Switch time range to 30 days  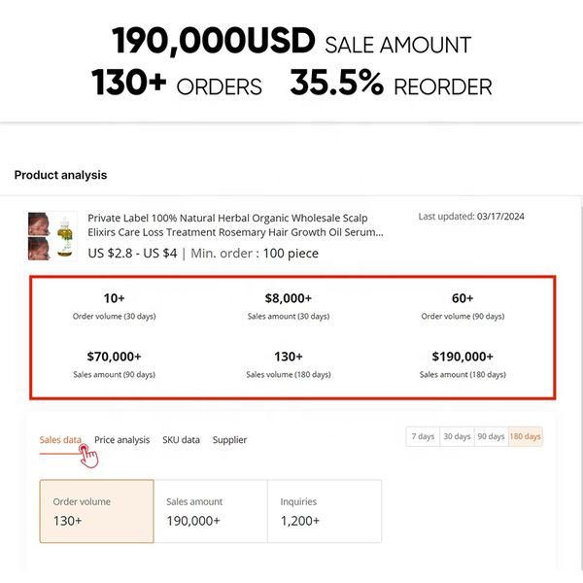coord(457,436)
